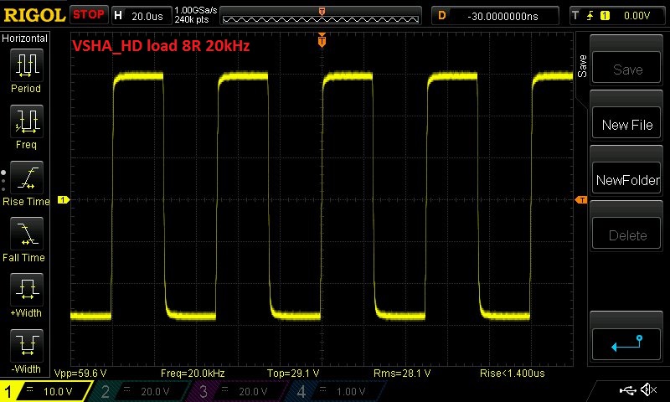Screen dimensions: 670x402
Task: Click the Top=29.1 V measurement readout
Action: tap(293, 373)
